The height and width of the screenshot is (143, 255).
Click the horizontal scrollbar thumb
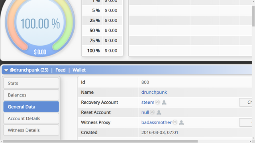(100, 141)
